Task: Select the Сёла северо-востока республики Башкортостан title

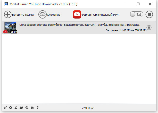Action: coord(80,25)
